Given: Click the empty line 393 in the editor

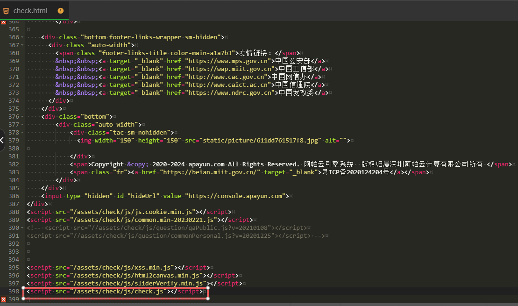Looking at the screenshot, I should pos(140,252).
